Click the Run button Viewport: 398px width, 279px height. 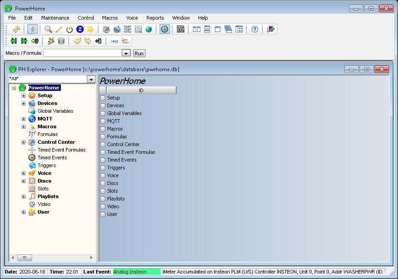coord(139,53)
